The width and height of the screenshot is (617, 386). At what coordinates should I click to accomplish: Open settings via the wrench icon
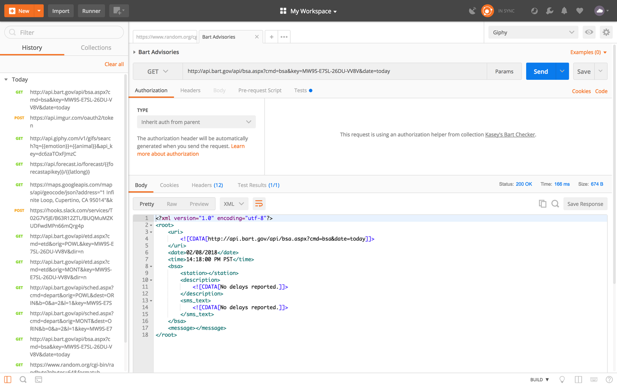(550, 11)
